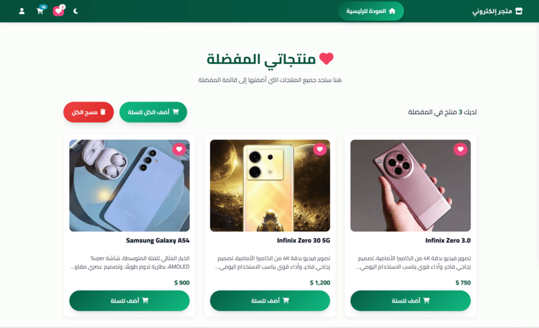Click the متجر إلكتروني store title link
Viewport: 539px width, 328px height.
coord(492,11)
